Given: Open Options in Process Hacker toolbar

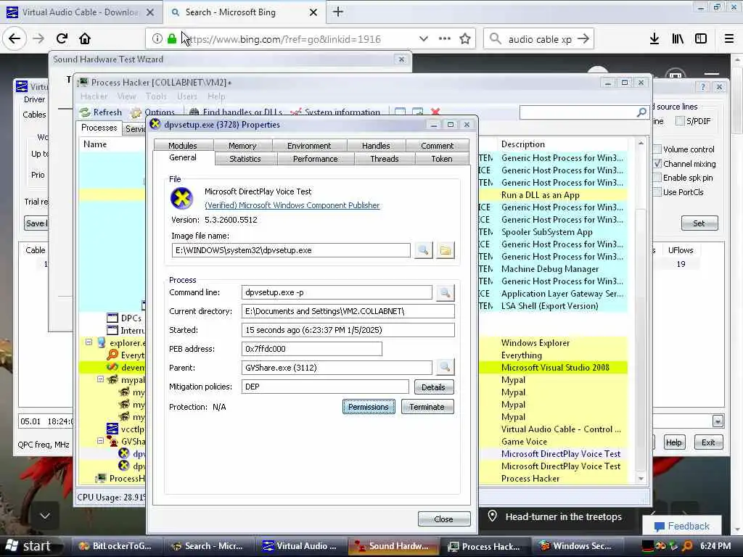Looking at the screenshot, I should pos(153,112).
